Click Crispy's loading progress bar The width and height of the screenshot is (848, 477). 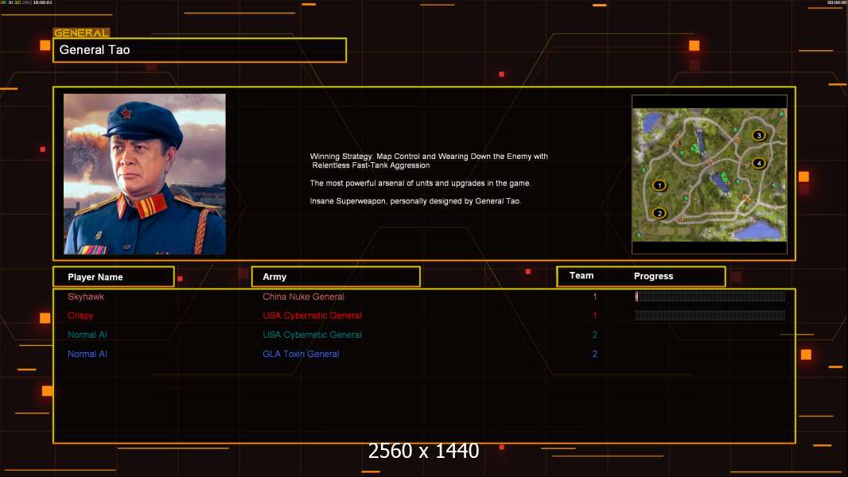710,315
